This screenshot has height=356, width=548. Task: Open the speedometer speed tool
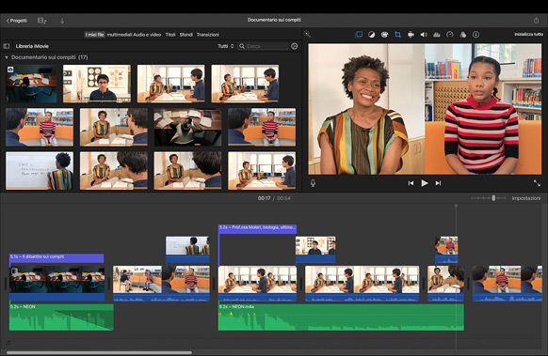coord(450,35)
